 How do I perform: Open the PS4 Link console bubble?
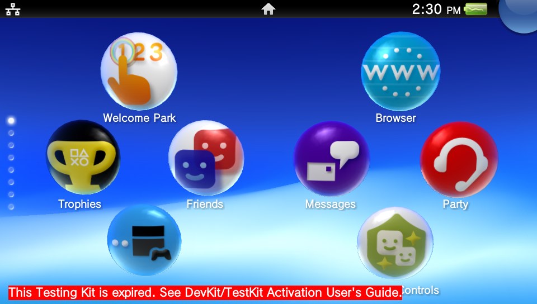pyautogui.click(x=144, y=240)
